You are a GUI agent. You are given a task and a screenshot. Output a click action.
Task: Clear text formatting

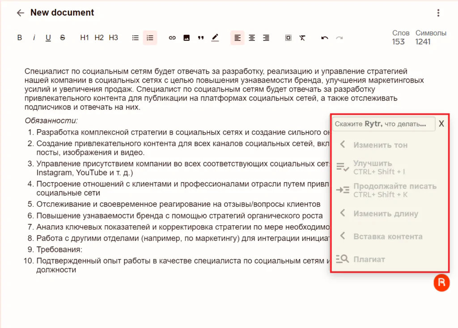point(303,38)
